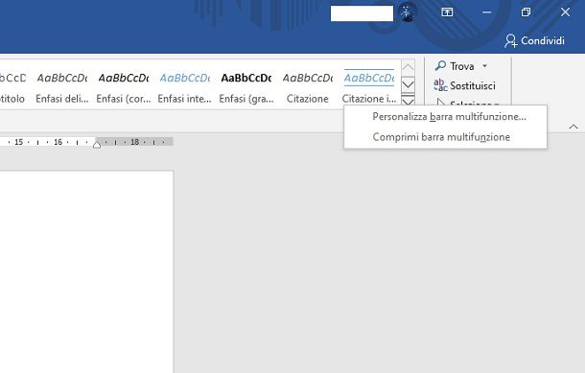Show previous row of styles gallery

point(408,67)
